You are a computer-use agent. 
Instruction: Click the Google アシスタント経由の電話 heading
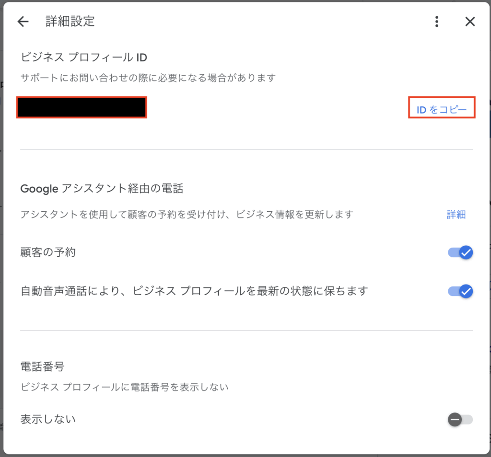point(102,189)
